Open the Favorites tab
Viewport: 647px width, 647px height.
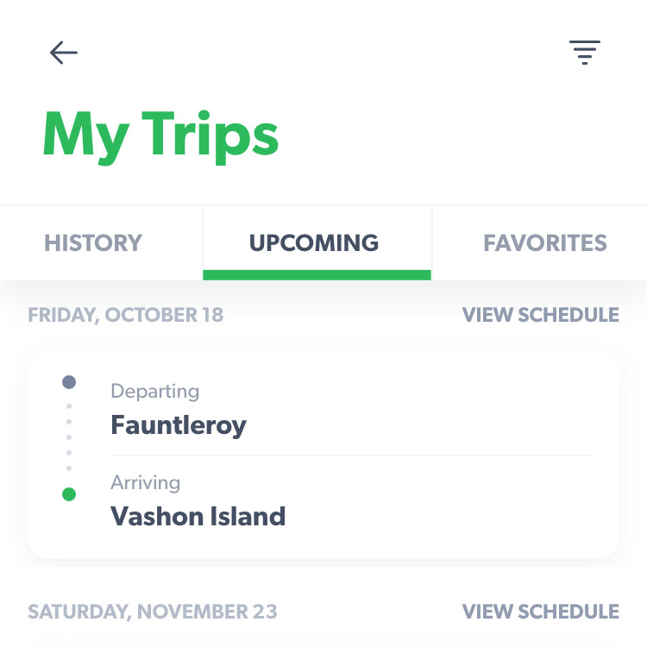click(545, 242)
